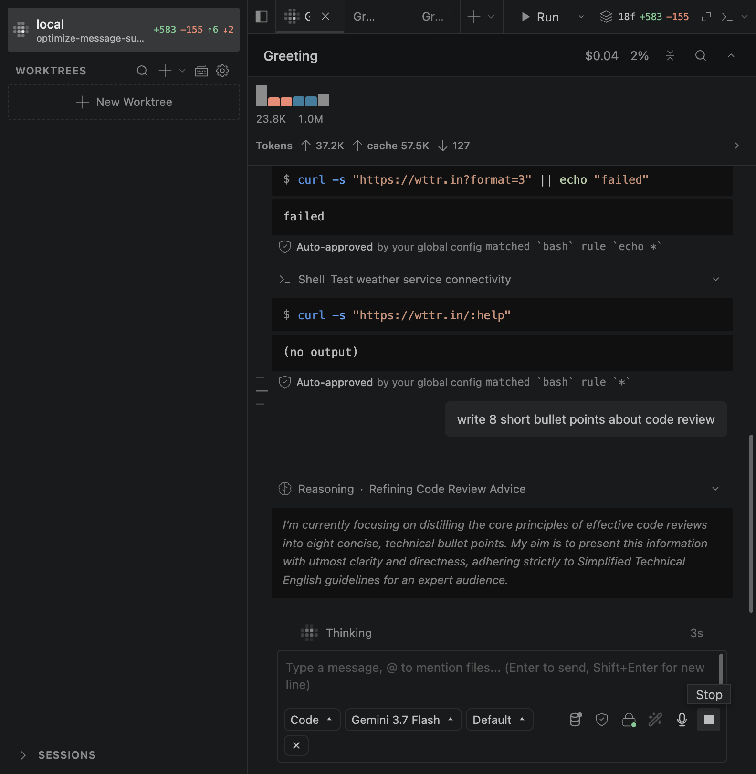Open the terminal dropdown chevron at top right
The image size is (756, 774).
[x=745, y=17]
